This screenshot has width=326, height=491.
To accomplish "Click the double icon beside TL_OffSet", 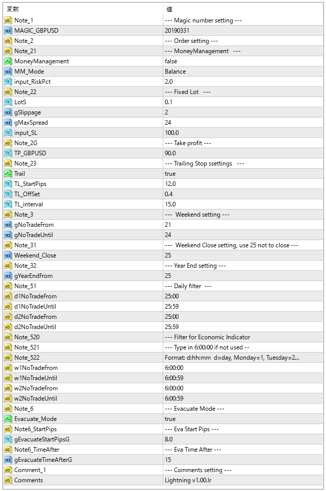I will (8, 194).
